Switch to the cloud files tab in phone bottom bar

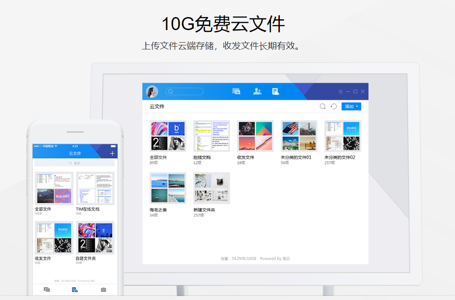coord(75,289)
